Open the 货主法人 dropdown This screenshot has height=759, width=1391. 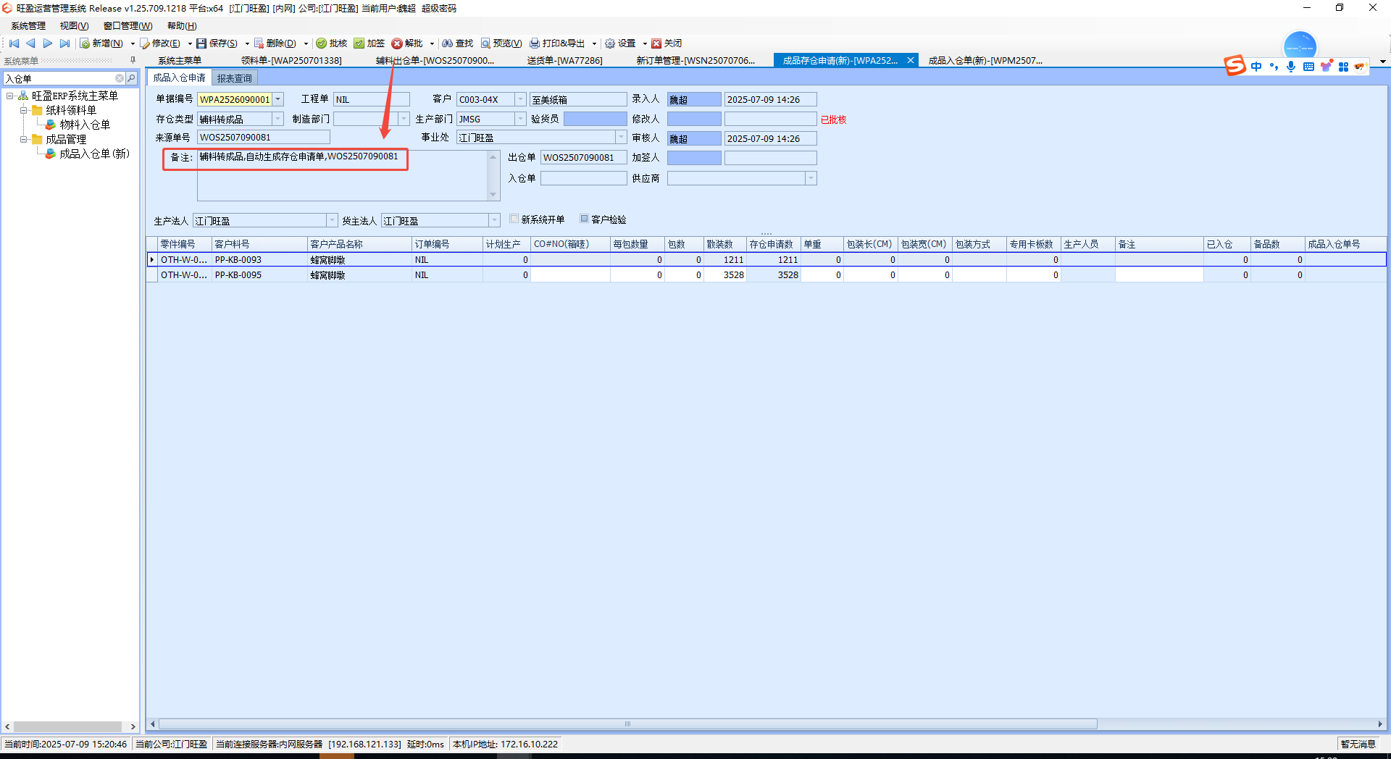coord(495,220)
